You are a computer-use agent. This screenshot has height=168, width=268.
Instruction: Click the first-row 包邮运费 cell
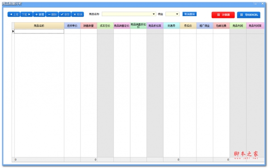pos(221,31)
